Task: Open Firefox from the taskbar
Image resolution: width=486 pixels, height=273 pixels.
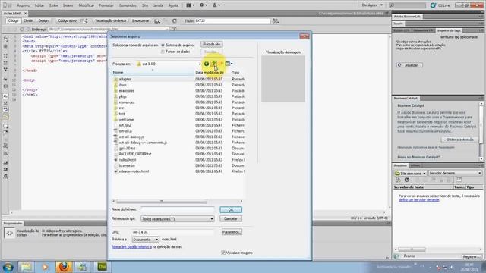Action: point(64,266)
